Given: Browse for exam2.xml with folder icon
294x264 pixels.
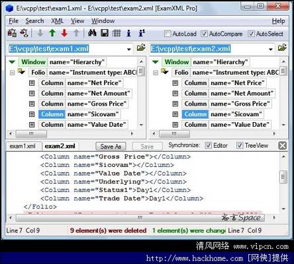Looking at the screenshot, I should [x=282, y=48].
